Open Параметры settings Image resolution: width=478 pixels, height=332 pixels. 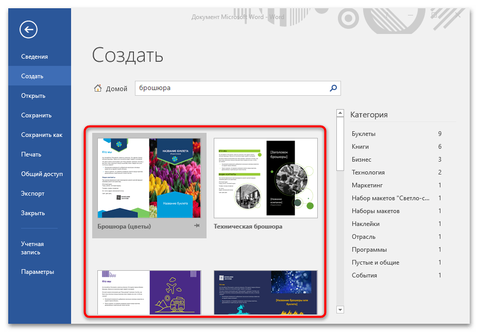(37, 272)
